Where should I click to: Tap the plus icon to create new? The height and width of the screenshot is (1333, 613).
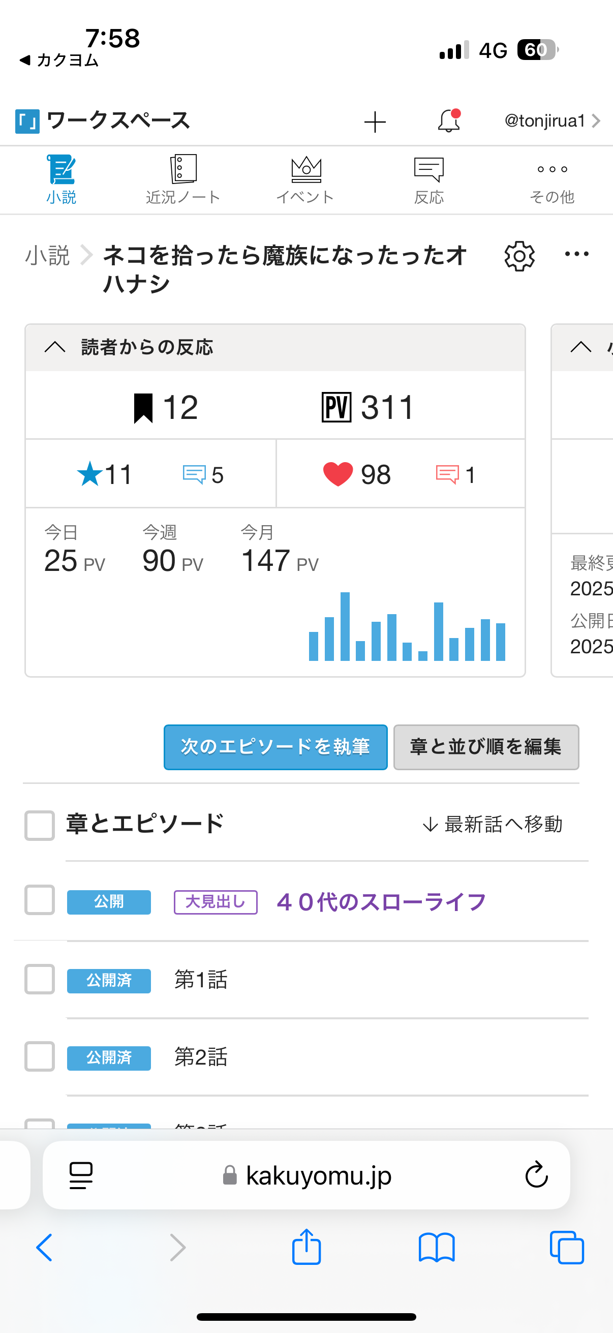click(x=375, y=122)
